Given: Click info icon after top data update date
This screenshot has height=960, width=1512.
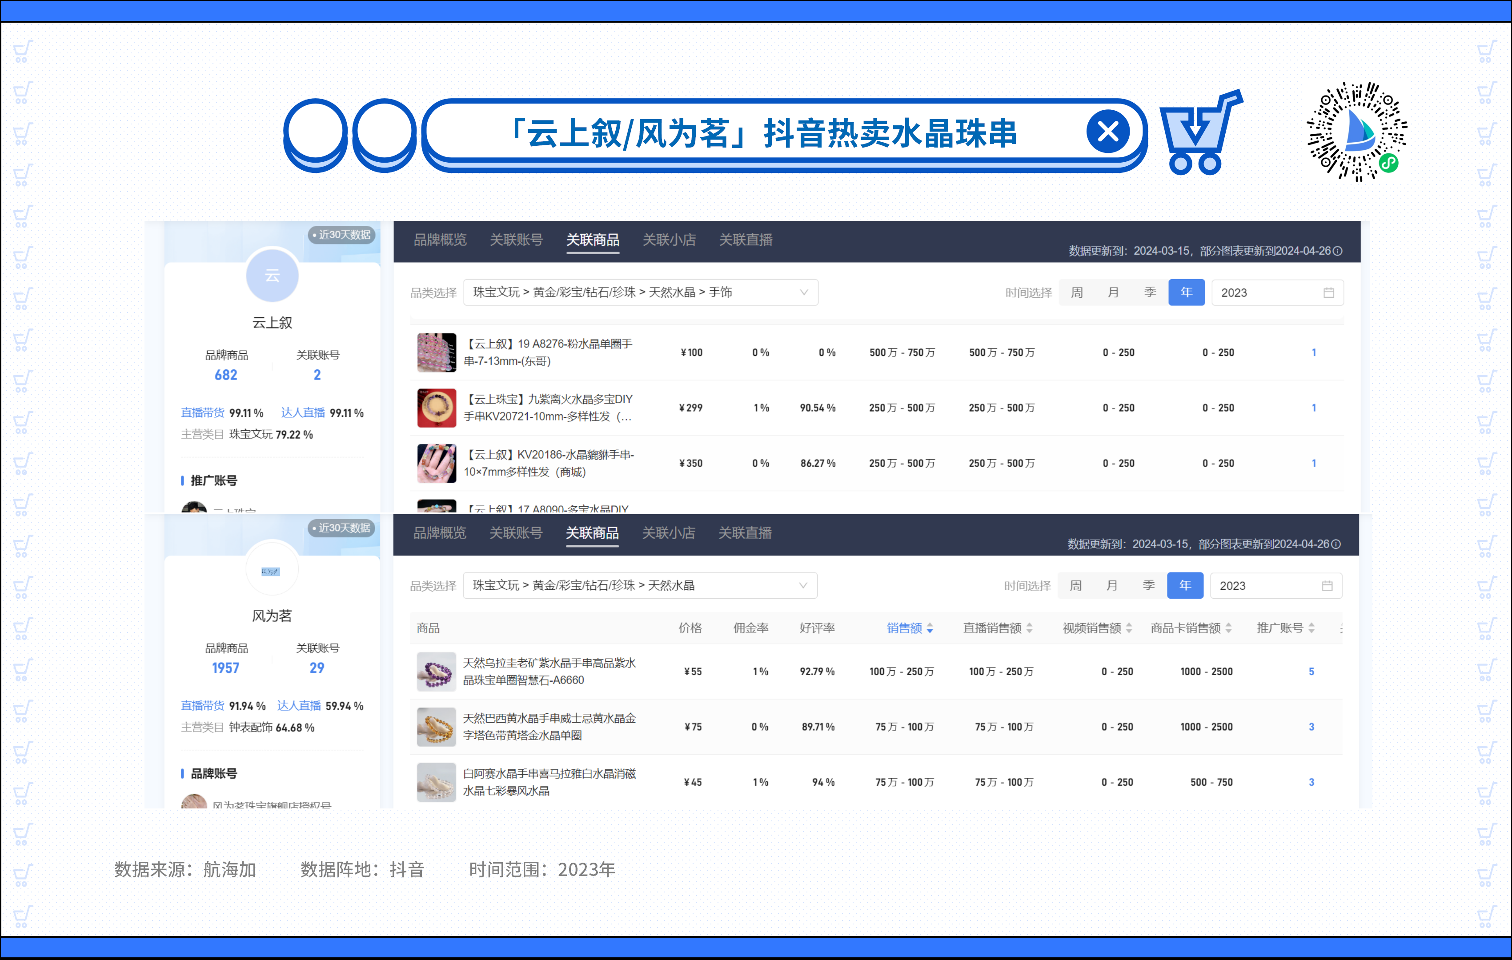Looking at the screenshot, I should (1337, 251).
